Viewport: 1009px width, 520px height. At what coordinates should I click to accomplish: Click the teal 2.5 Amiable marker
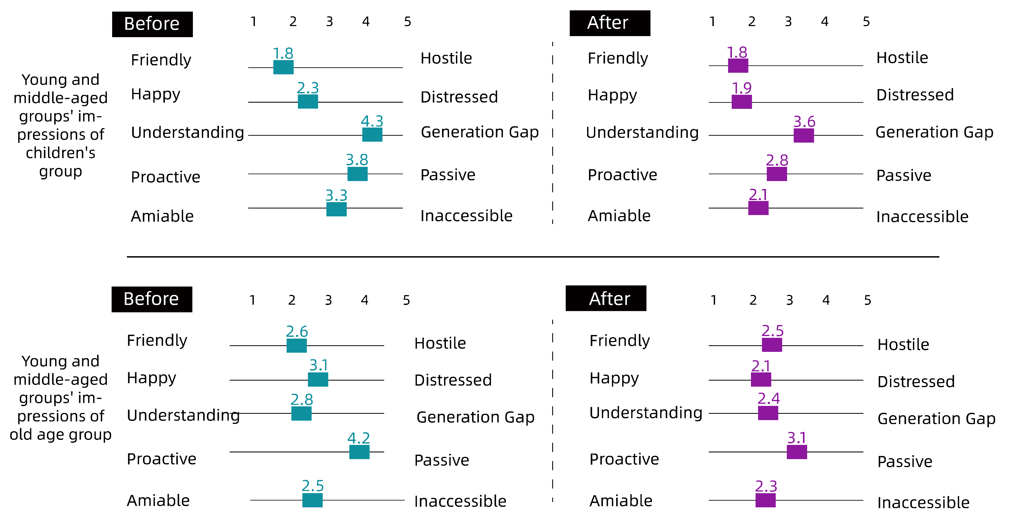click(312, 500)
